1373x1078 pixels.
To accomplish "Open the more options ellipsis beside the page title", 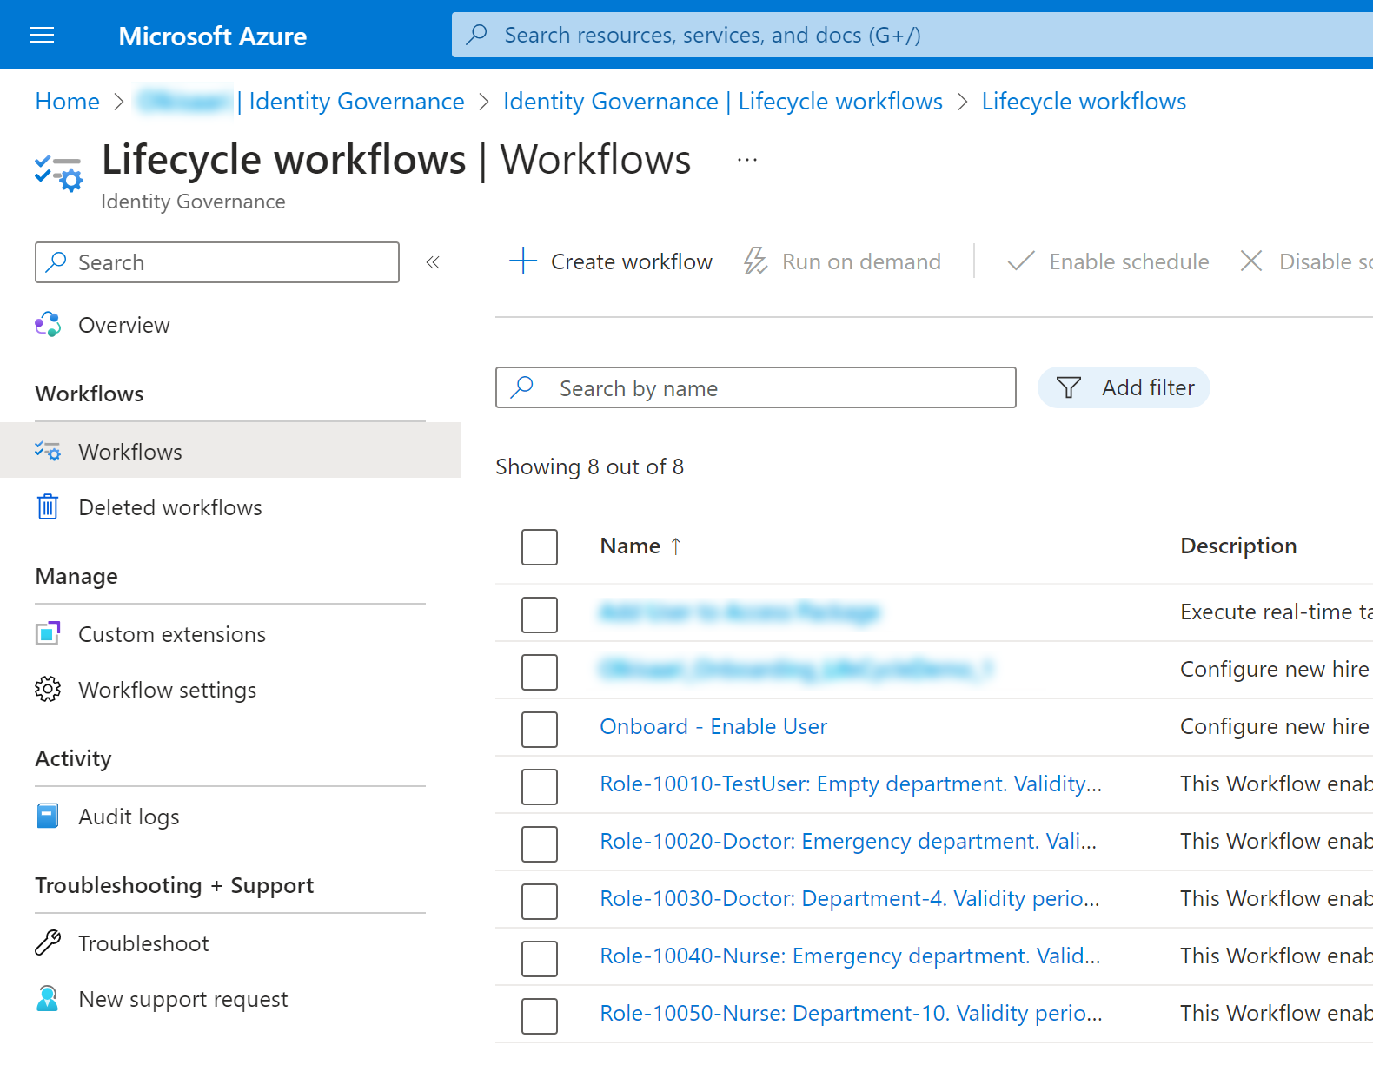I will [x=747, y=160].
